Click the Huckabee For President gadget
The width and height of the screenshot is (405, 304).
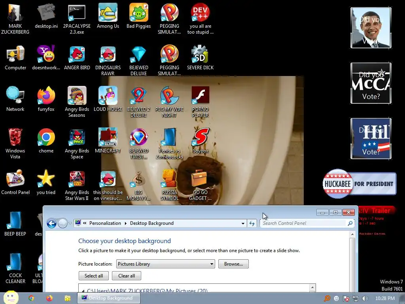click(359, 184)
